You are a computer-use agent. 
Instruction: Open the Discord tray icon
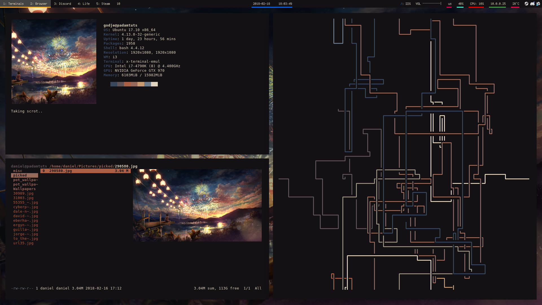[x=532, y=4]
